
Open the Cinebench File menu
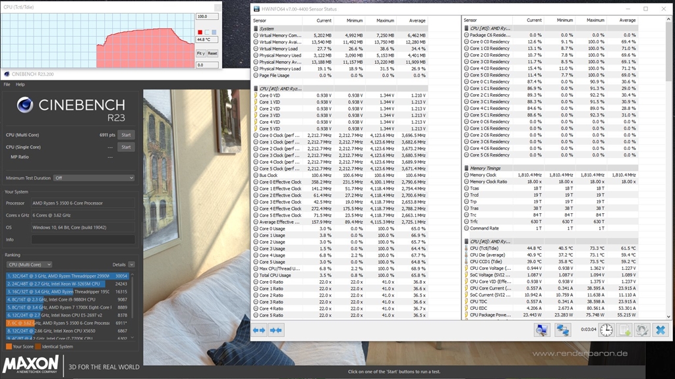[x=7, y=85]
